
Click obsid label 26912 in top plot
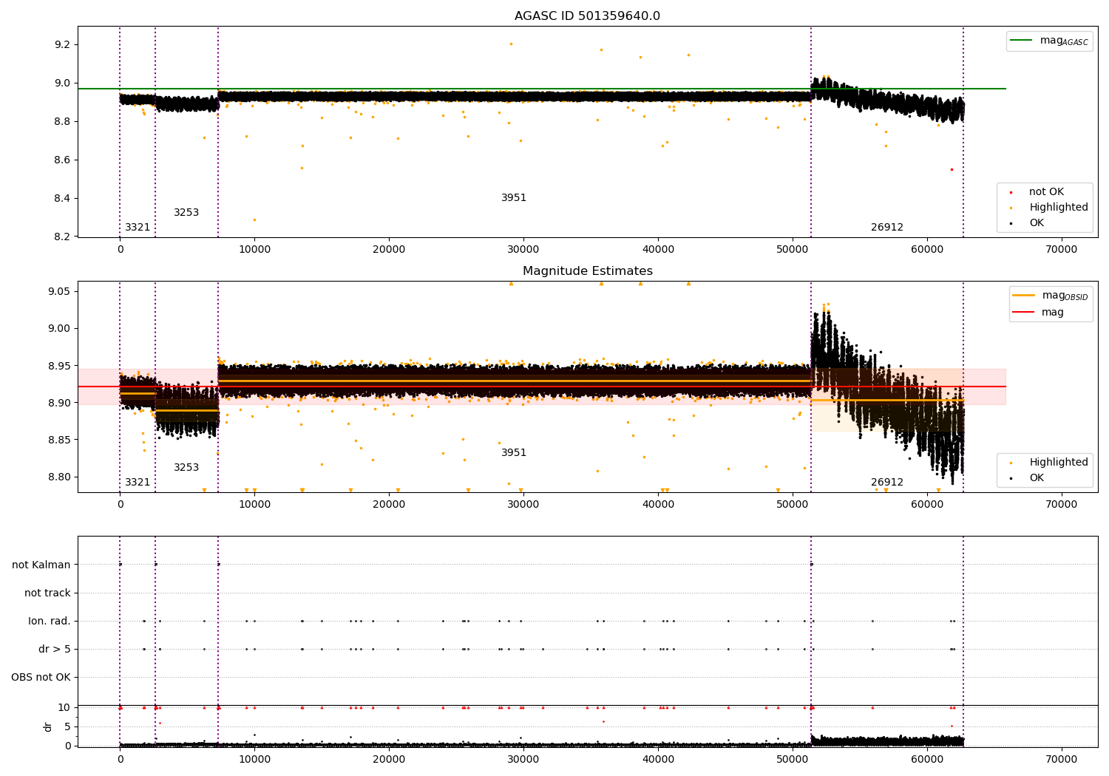click(x=887, y=228)
